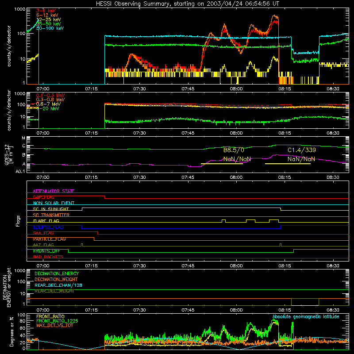Click the DECIMATION_ENERGY legend label
The height and width of the screenshot is (354, 354).
57,273
